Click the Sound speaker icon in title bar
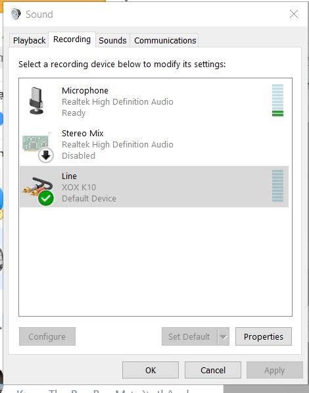The height and width of the screenshot is (393, 309). tap(16, 14)
